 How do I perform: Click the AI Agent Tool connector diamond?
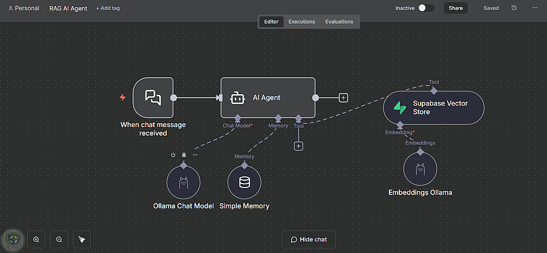pos(298,118)
